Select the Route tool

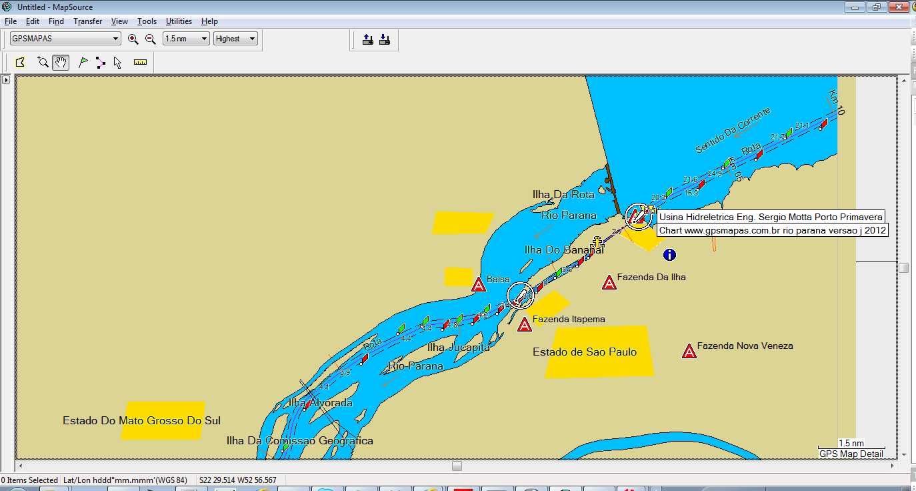pyautogui.click(x=100, y=63)
